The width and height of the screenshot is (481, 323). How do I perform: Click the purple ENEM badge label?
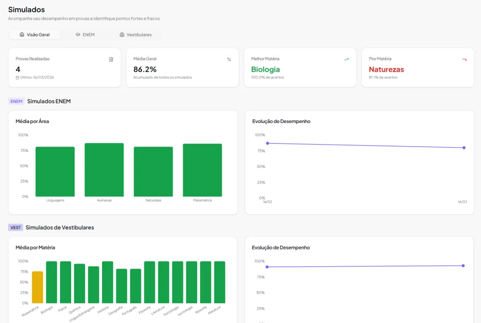(x=16, y=101)
